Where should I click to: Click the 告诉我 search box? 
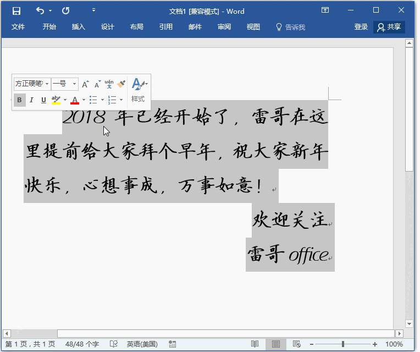point(290,27)
